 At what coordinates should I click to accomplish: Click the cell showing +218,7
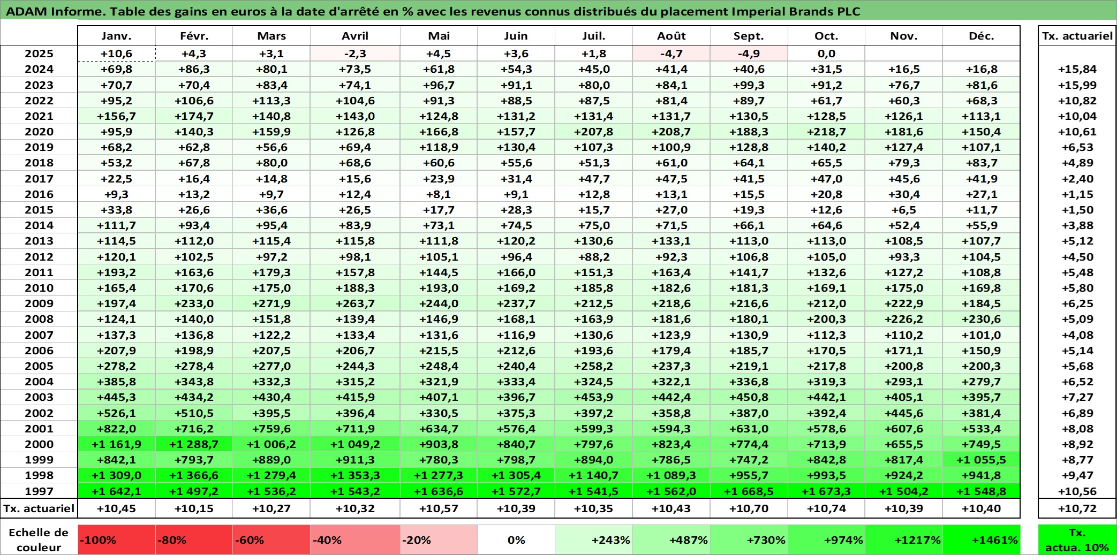tap(826, 132)
